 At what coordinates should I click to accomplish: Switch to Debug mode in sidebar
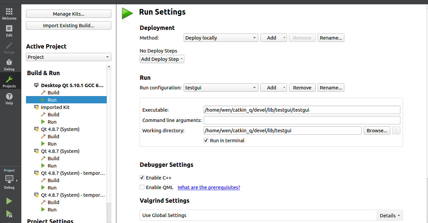(x=9, y=65)
